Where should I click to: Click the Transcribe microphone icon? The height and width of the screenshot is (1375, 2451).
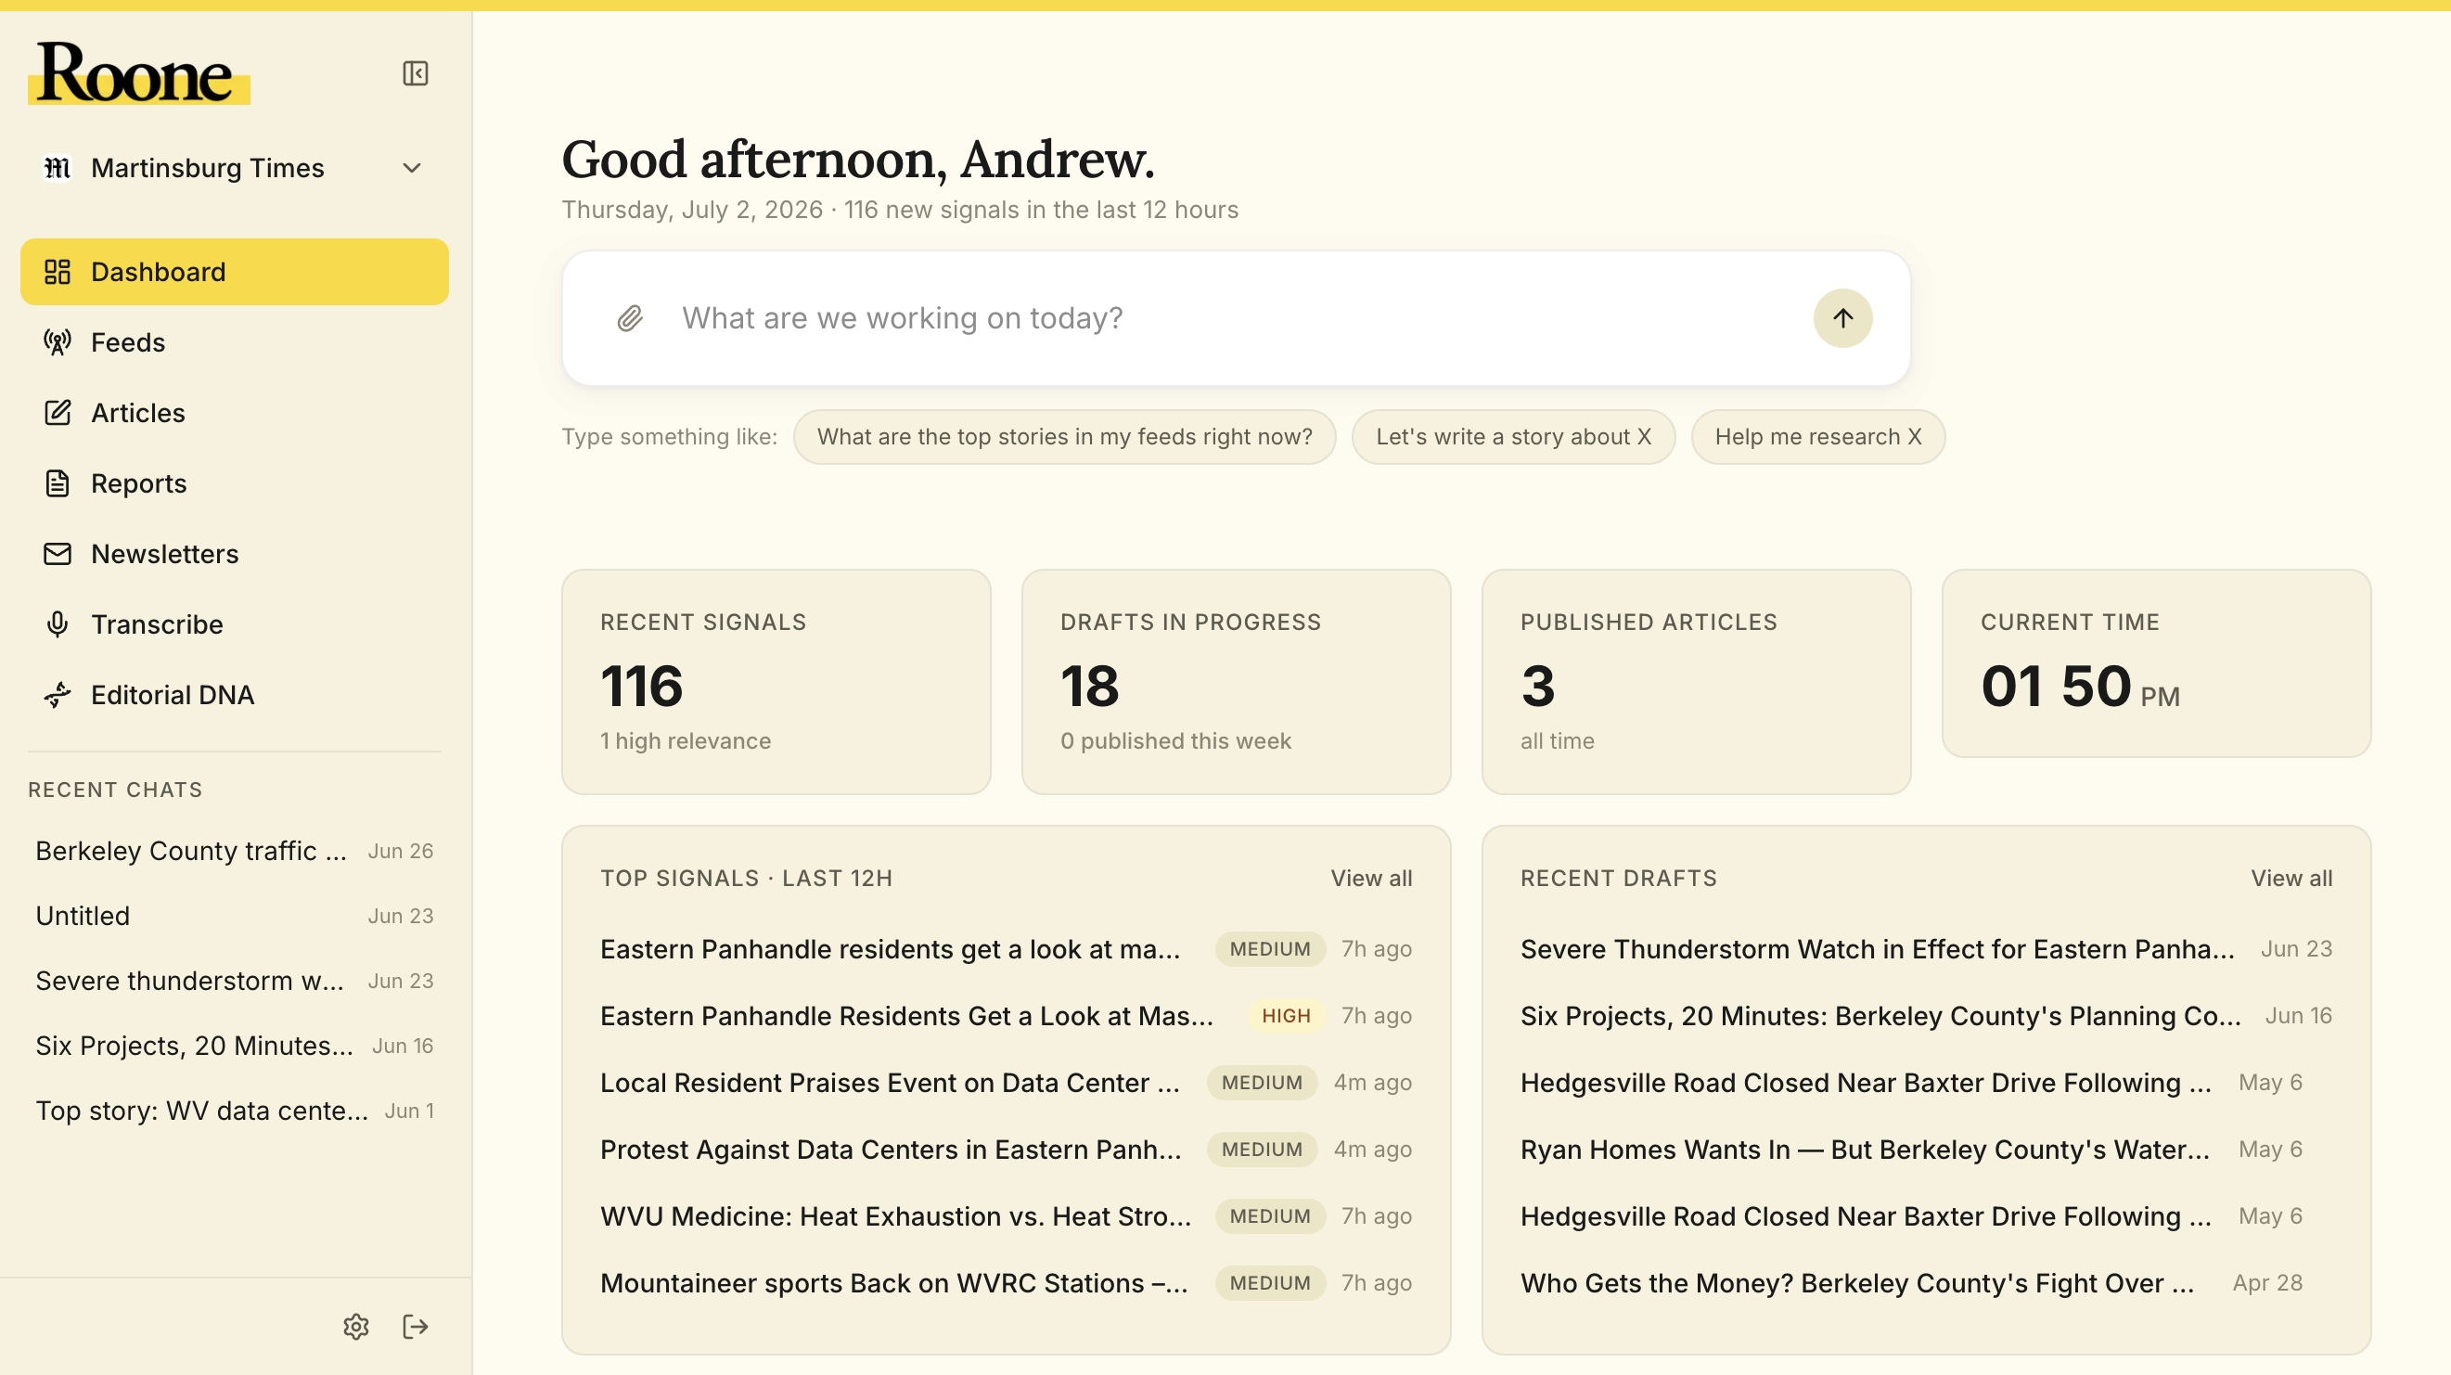pyautogui.click(x=58, y=624)
